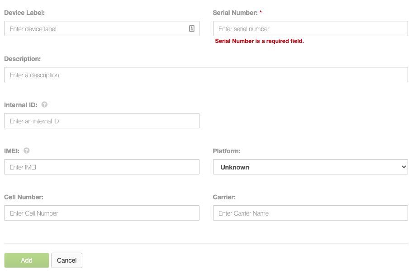Click Cancel to dismiss the form
The image size is (413, 273).
[66, 260]
